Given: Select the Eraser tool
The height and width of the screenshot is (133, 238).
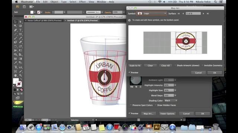Looking at the screenshot, I should coord(20,42).
